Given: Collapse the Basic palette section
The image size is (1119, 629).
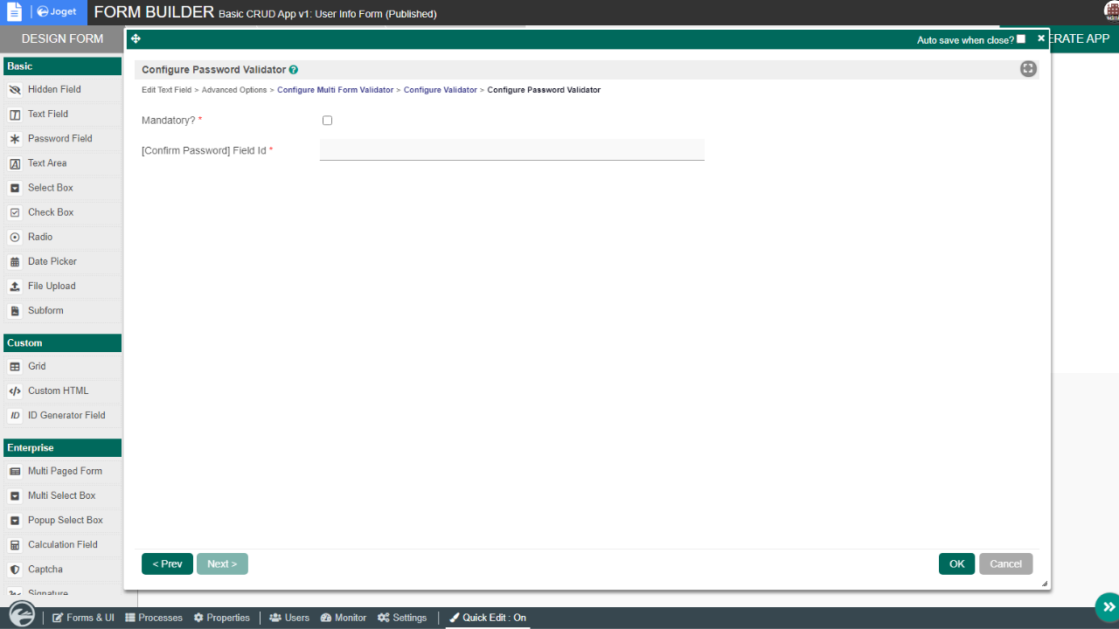Looking at the screenshot, I should point(62,66).
